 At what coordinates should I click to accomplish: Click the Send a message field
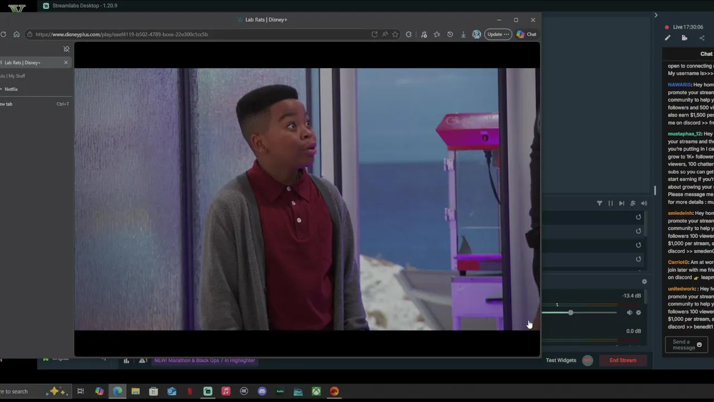coord(687,345)
